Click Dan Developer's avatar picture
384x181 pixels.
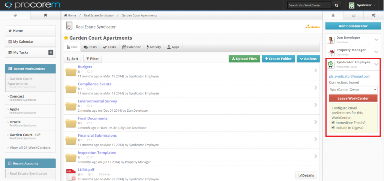(x=331, y=40)
